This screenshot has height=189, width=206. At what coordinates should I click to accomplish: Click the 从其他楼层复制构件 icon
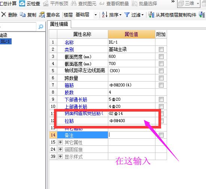(151, 15)
